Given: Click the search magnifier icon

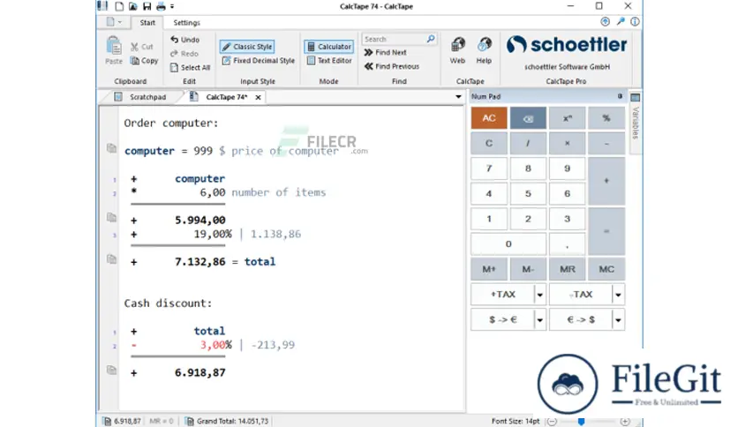Looking at the screenshot, I should pyautogui.click(x=431, y=39).
